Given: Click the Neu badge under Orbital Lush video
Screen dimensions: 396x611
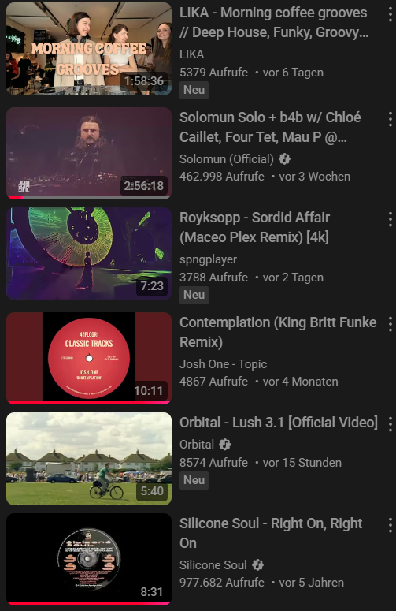Looking at the screenshot, I should point(194,480).
